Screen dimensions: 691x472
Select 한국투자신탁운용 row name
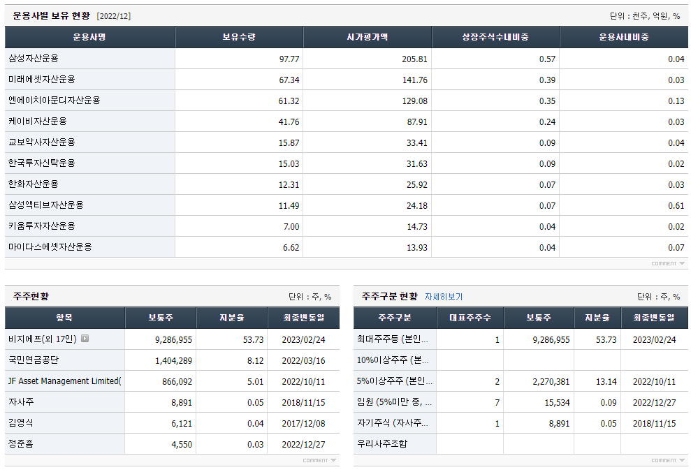coord(42,163)
